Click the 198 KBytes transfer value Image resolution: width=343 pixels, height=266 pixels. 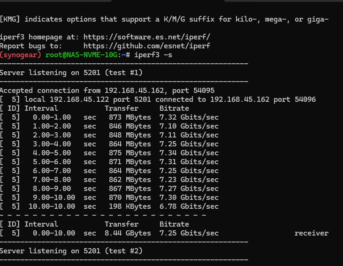pos(130,206)
